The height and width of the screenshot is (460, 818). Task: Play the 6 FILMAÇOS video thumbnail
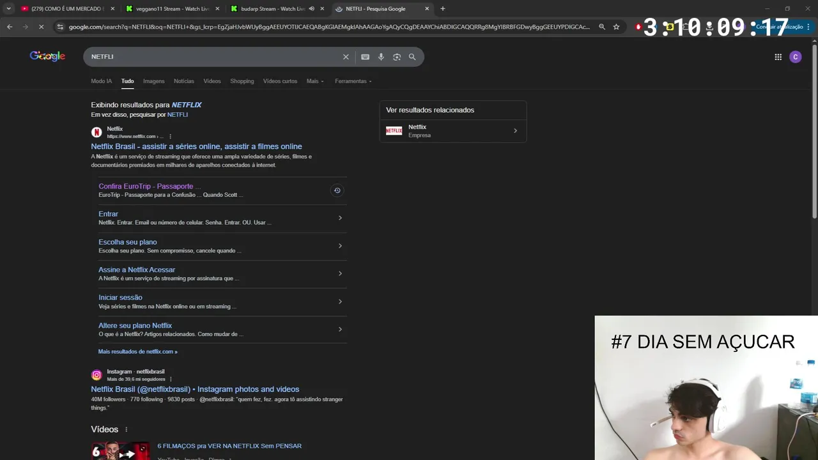[x=121, y=450]
